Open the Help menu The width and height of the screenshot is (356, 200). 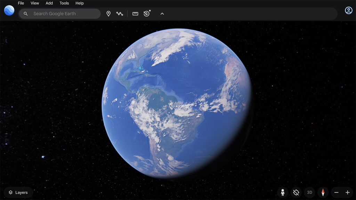pos(80,3)
